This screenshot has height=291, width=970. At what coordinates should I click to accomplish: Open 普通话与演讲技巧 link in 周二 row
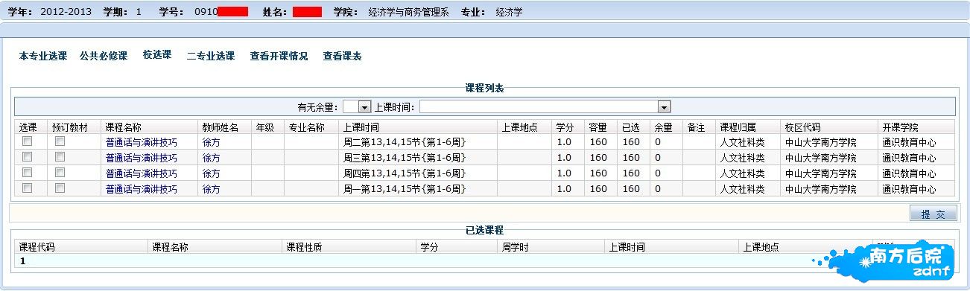tap(142, 142)
